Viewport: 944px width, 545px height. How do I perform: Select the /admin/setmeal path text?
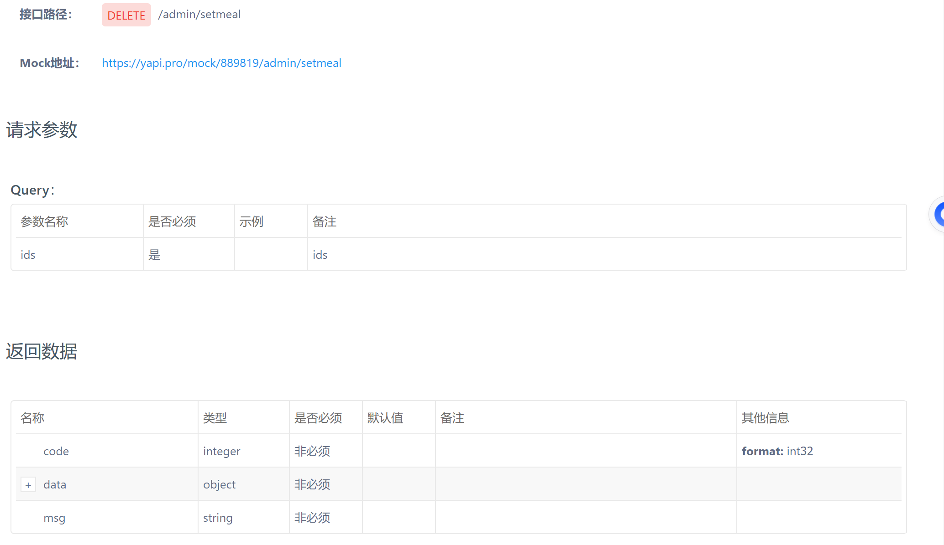(x=199, y=15)
